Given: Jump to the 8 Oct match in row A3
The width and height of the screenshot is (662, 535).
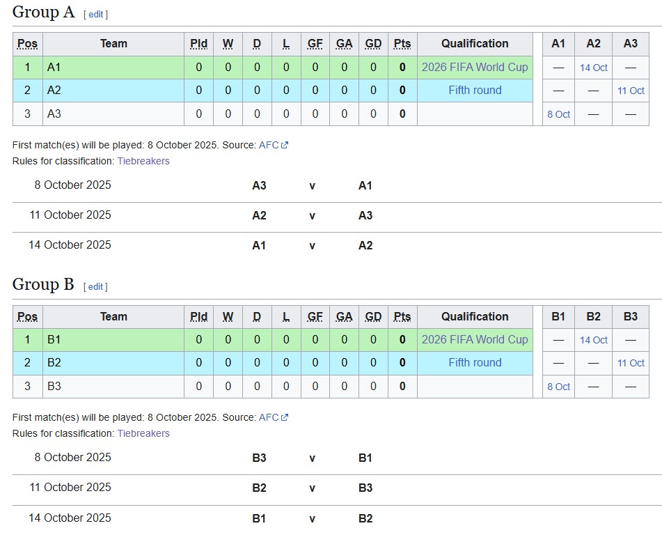Looking at the screenshot, I should (558, 114).
